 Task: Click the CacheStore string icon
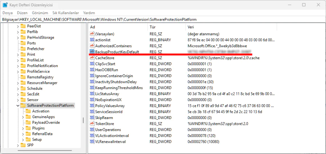[92, 58]
